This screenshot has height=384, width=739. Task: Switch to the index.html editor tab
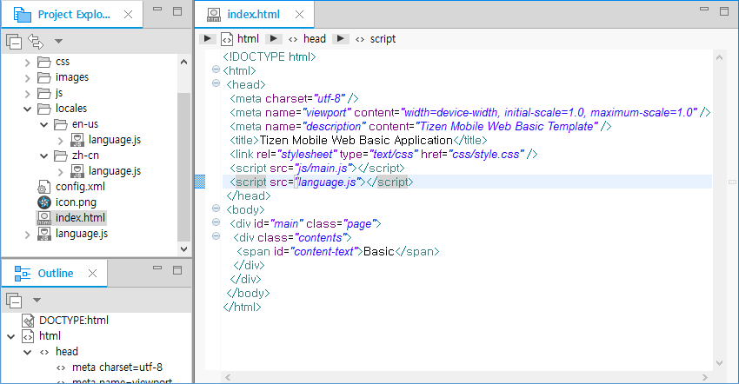[x=252, y=15]
